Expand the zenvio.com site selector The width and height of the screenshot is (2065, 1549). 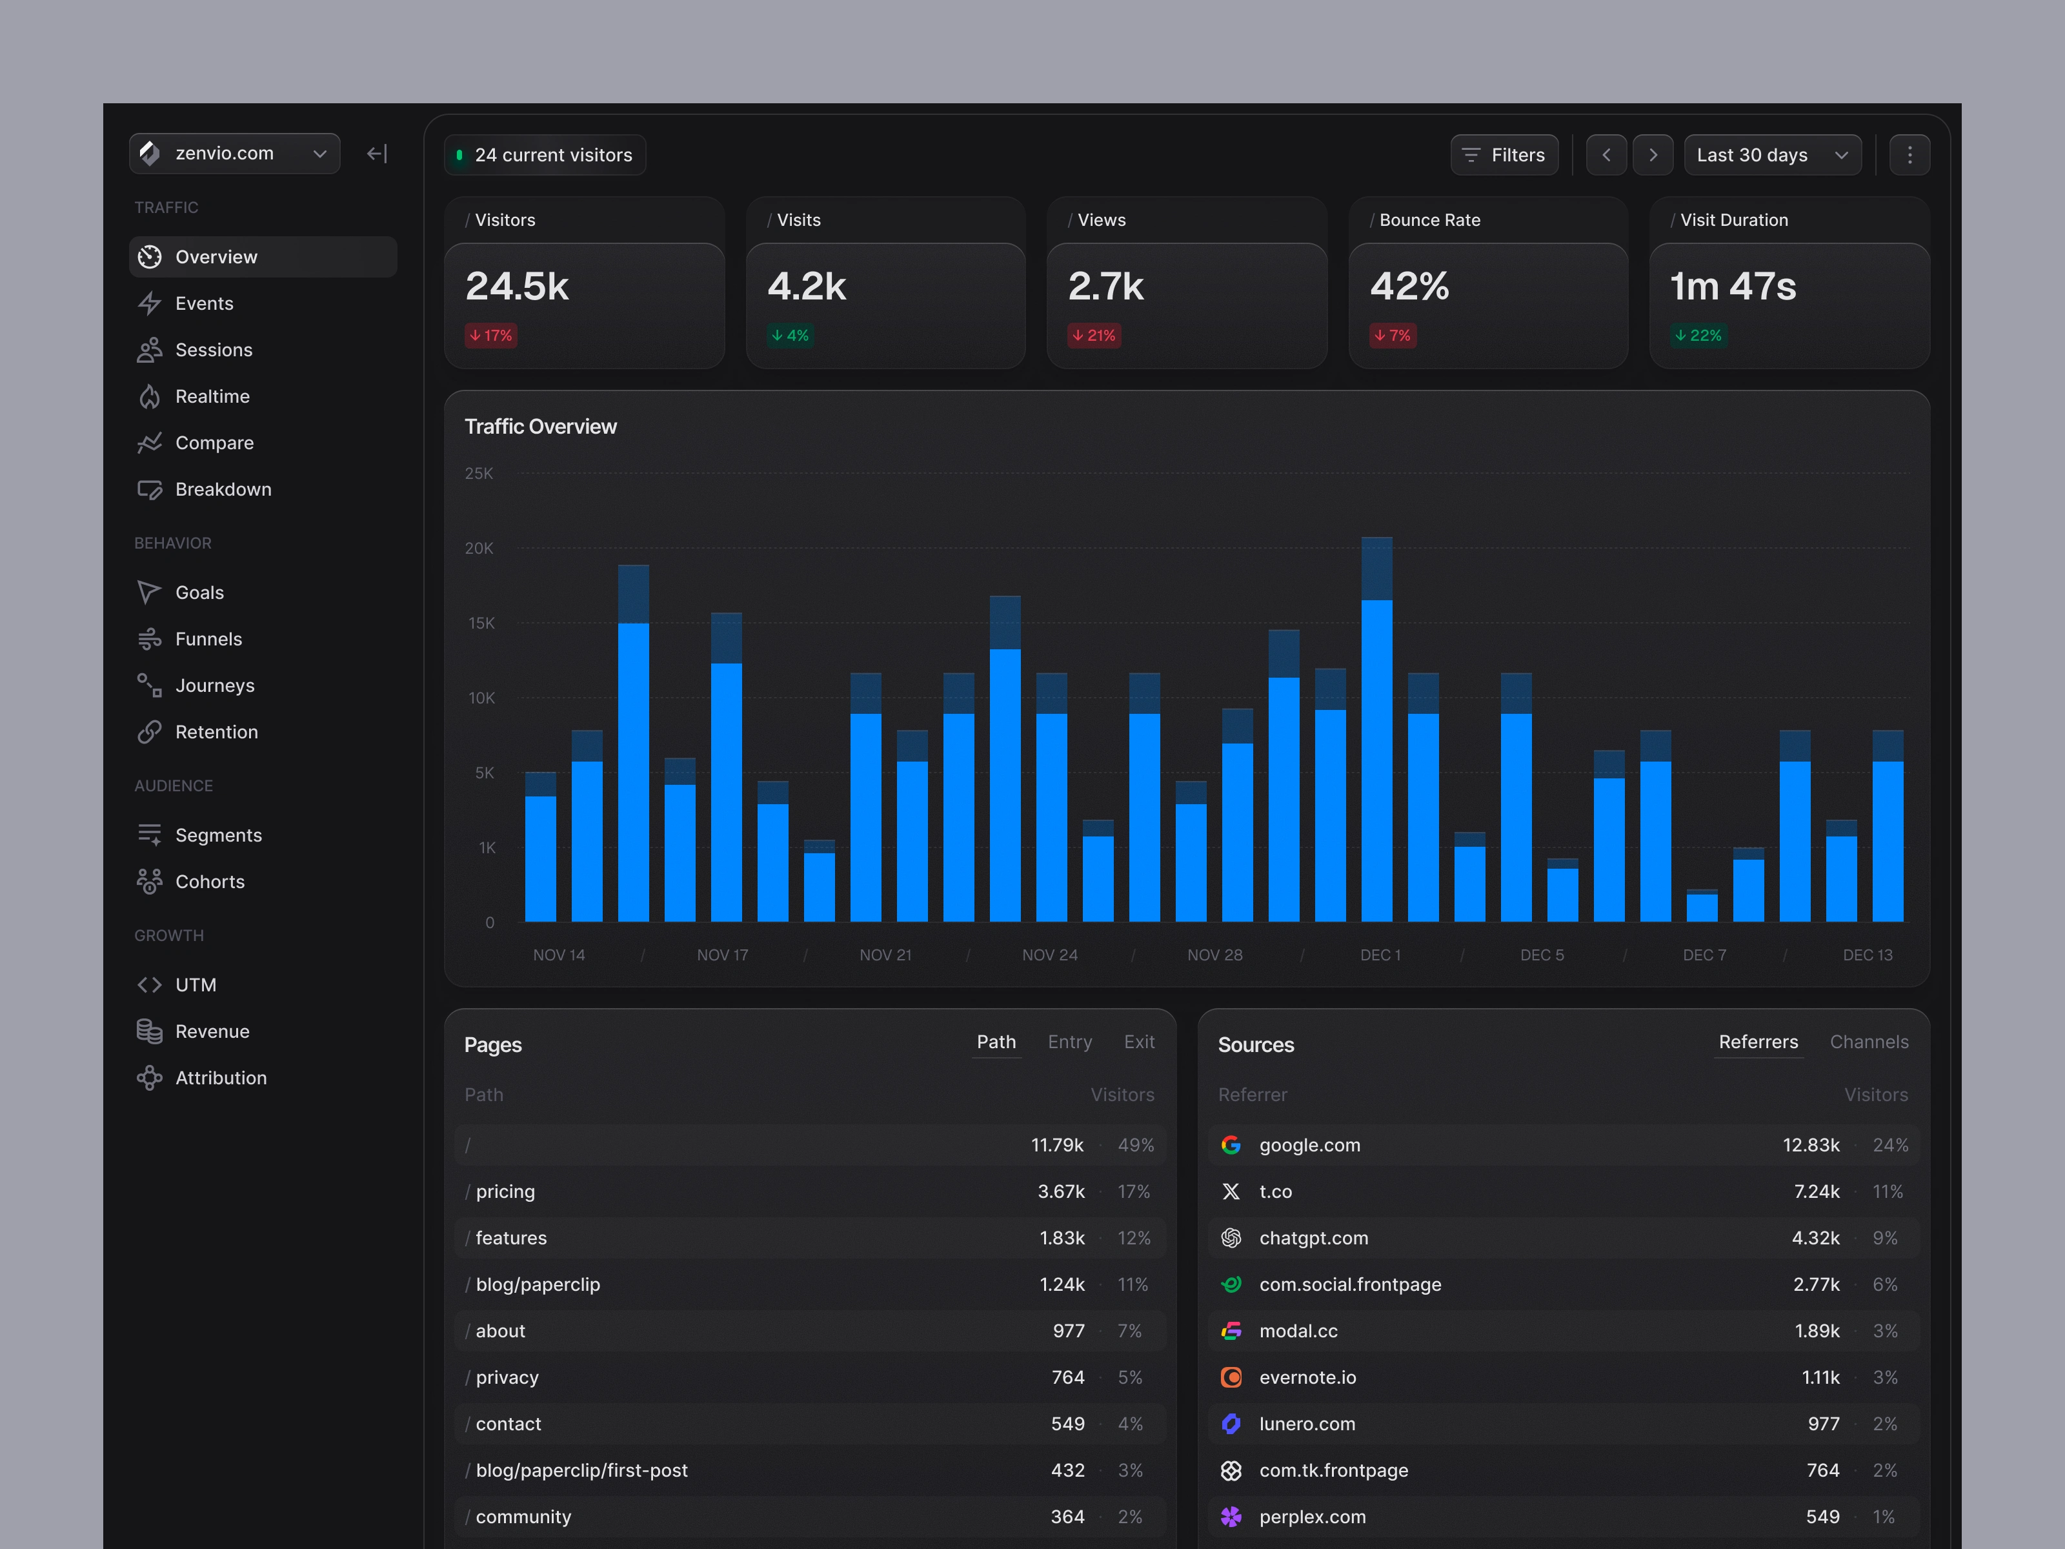pos(234,154)
